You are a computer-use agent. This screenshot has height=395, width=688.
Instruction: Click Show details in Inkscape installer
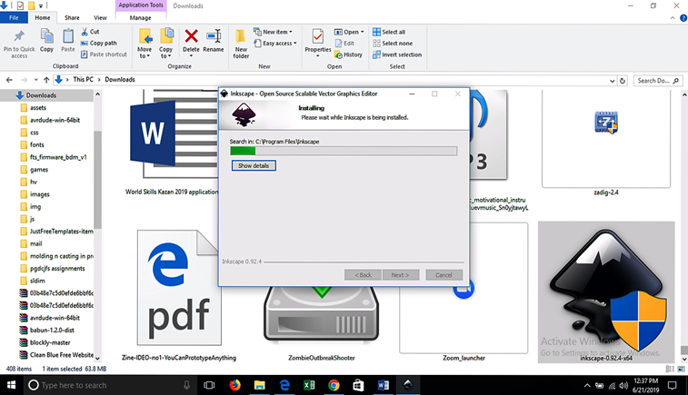[254, 165]
